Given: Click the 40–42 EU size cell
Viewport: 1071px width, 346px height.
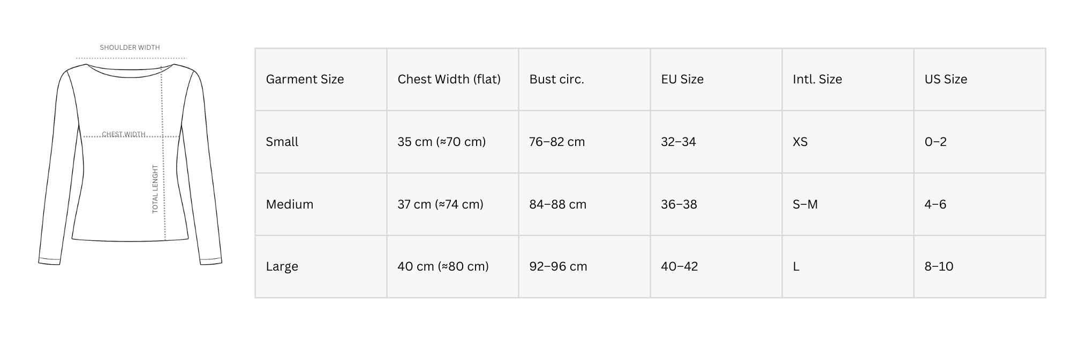Looking at the screenshot, I should [x=679, y=266].
